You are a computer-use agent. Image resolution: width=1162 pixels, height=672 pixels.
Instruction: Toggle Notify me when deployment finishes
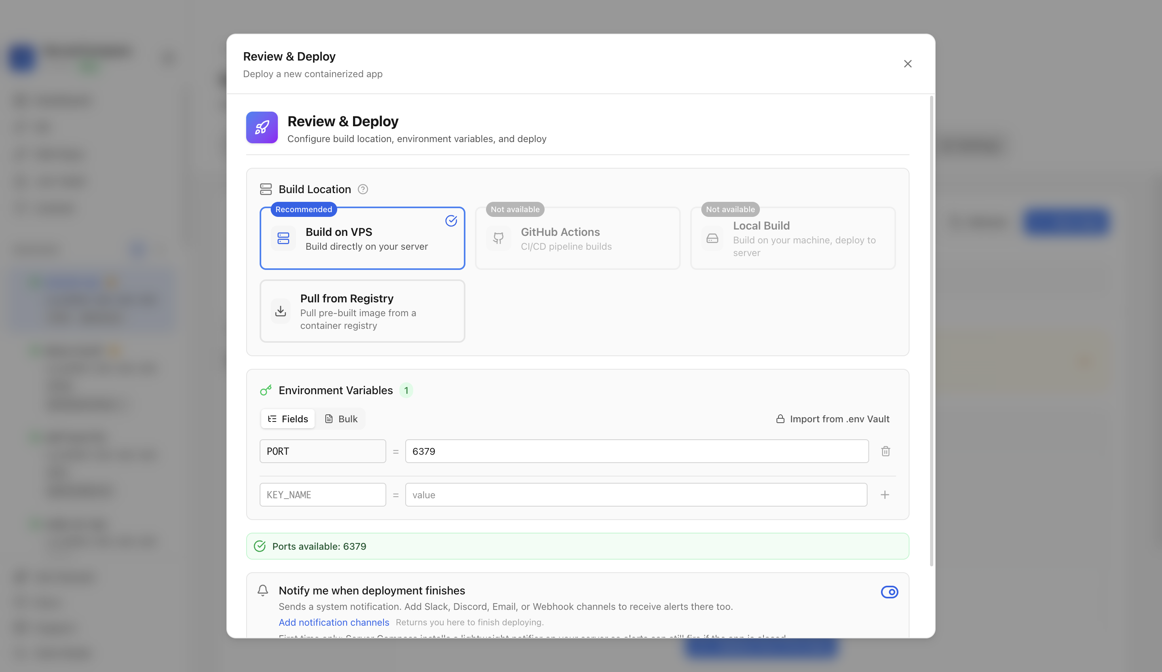coord(889,592)
